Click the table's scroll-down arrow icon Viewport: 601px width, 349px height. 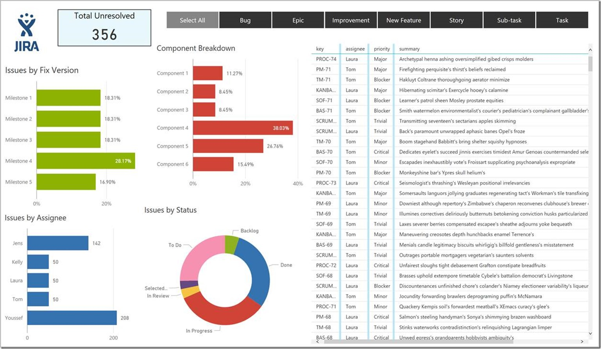pos(590,333)
